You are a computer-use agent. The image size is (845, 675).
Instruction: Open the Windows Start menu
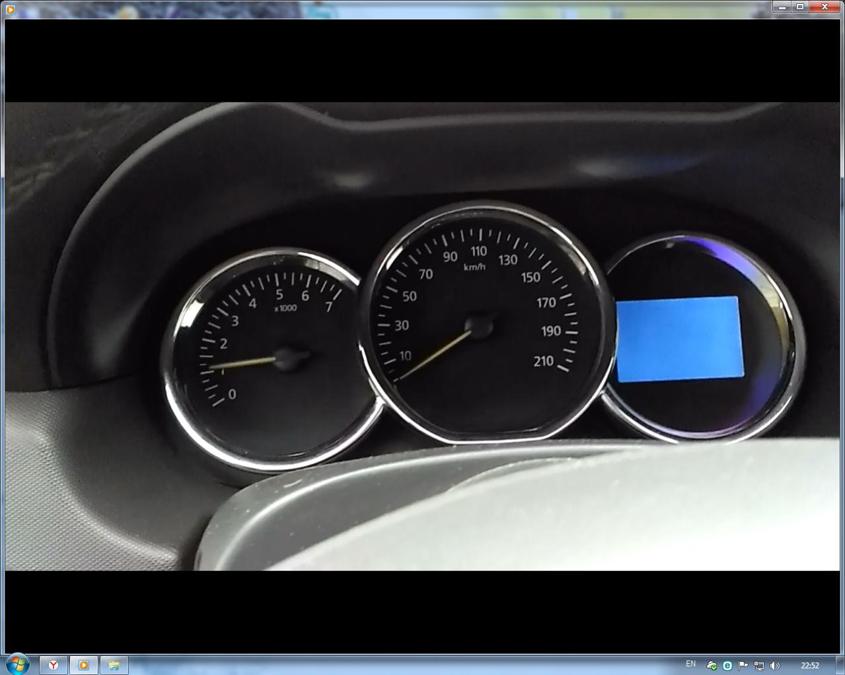tap(18, 664)
